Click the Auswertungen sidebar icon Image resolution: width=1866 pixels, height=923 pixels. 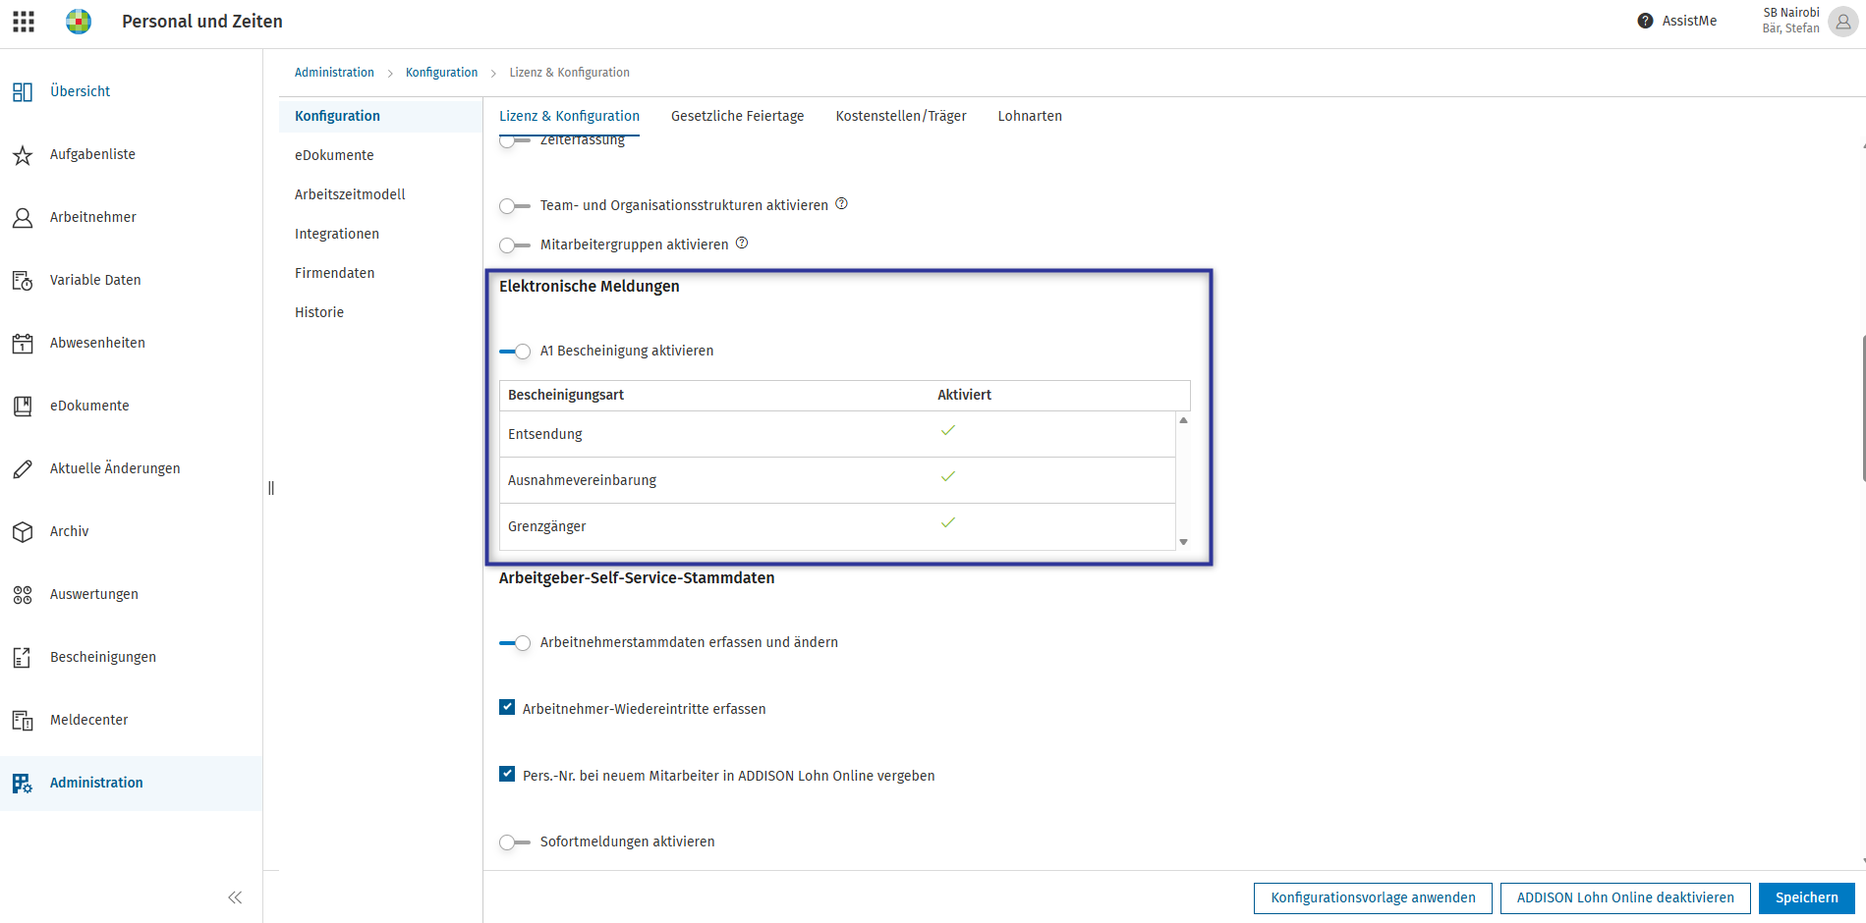point(23,595)
